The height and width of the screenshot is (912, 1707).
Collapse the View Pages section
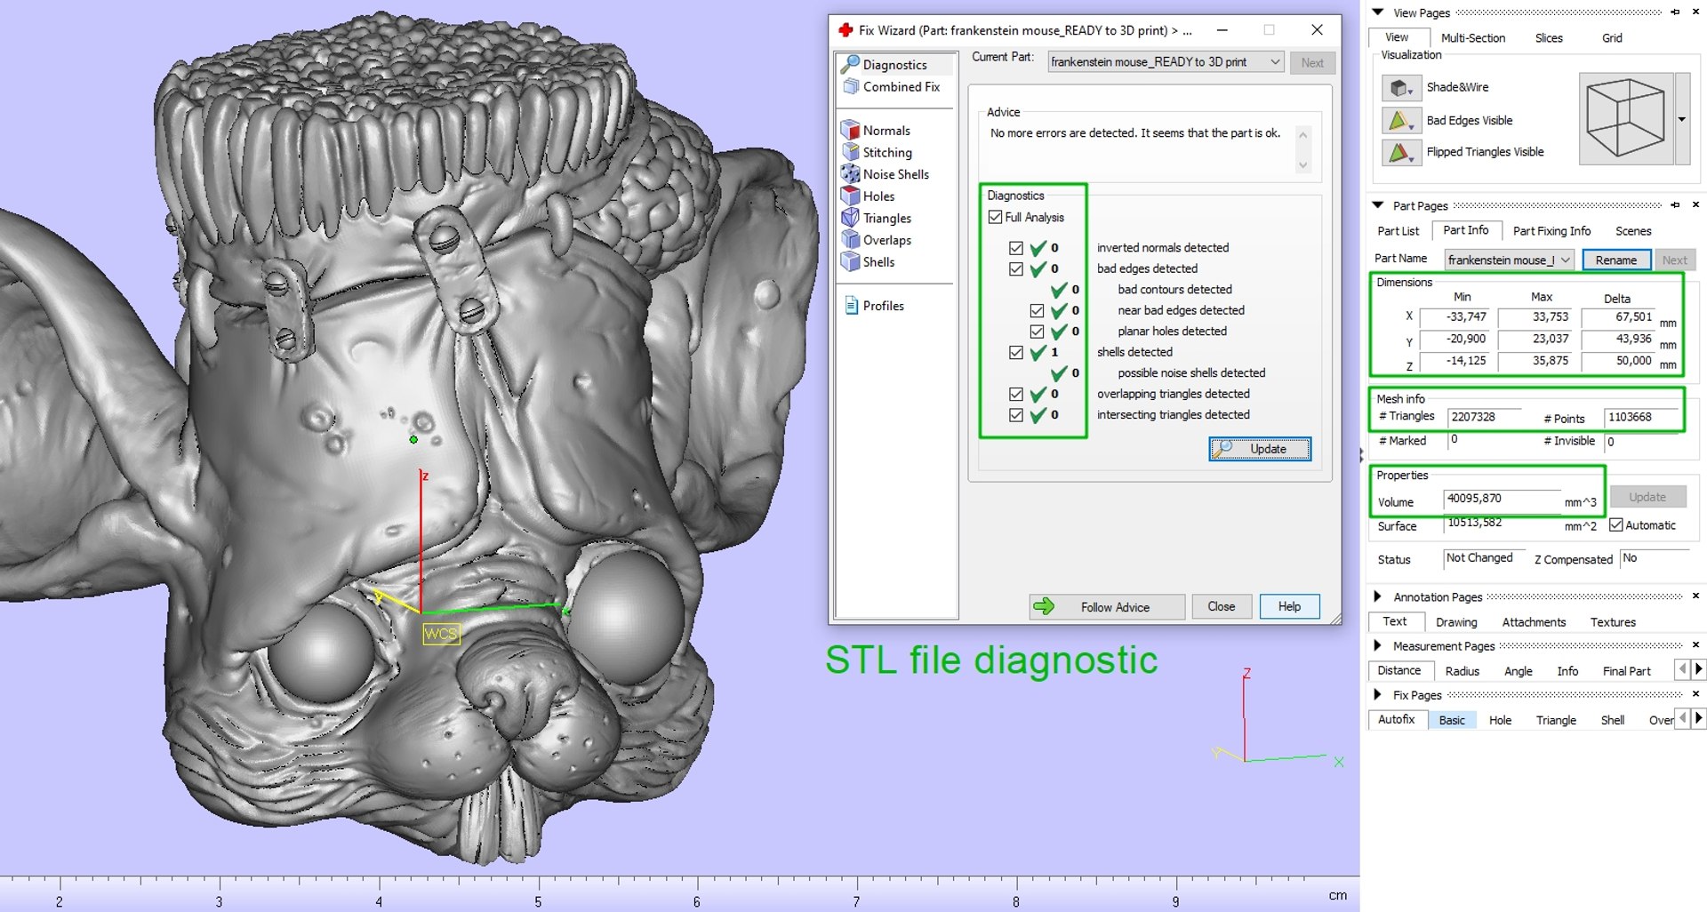click(x=1378, y=12)
